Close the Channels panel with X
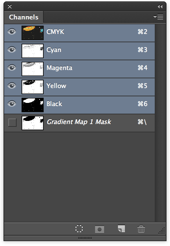The height and width of the screenshot is (246, 170). 10,7
